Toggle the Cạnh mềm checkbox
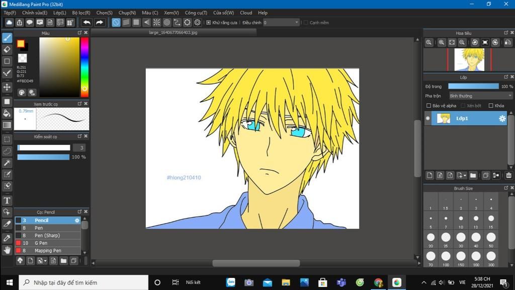The height and width of the screenshot is (290, 515). pyautogui.click(x=306, y=22)
